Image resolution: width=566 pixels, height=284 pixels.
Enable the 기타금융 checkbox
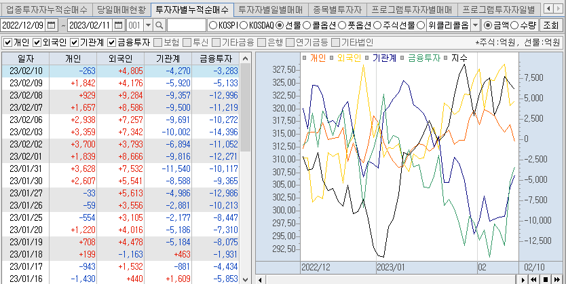(216, 43)
